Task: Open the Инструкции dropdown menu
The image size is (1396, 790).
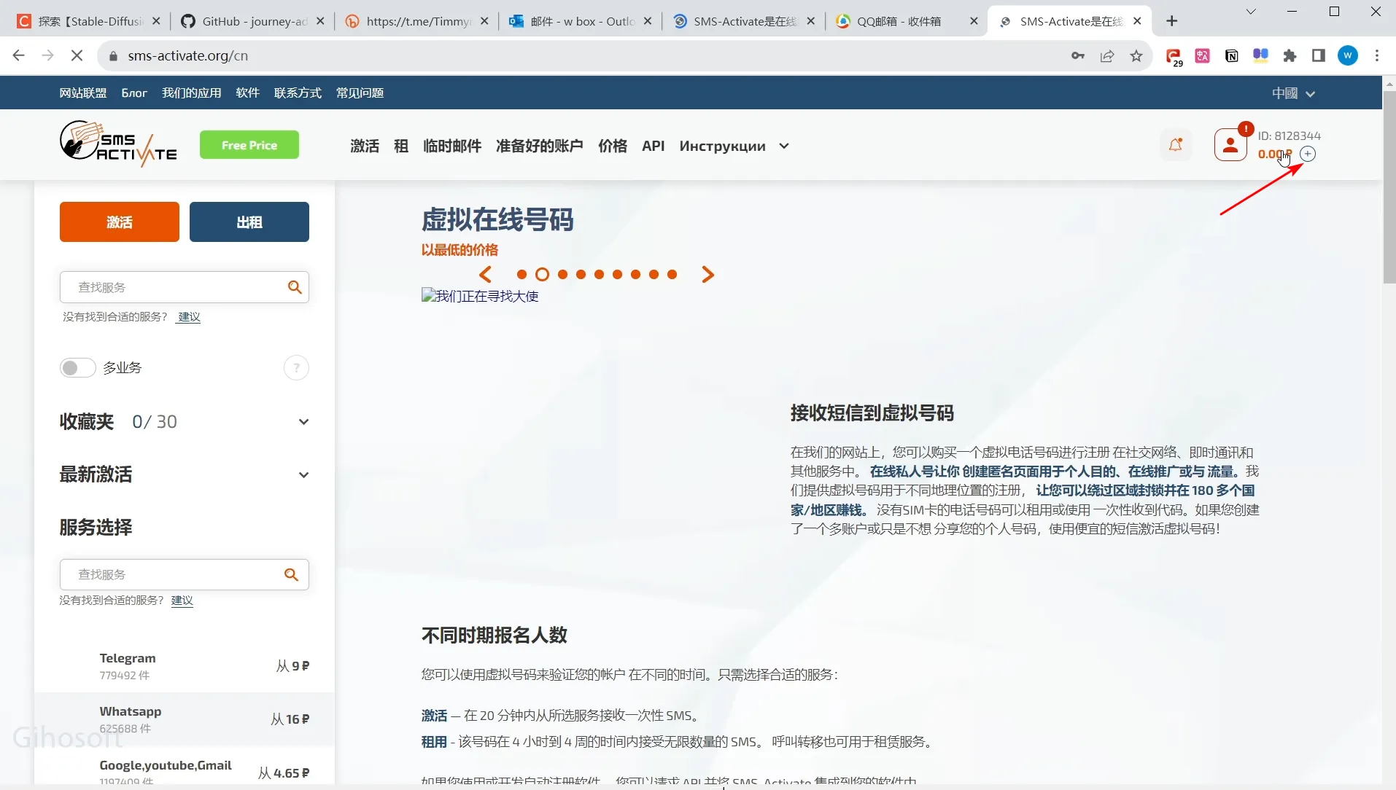Action: click(x=734, y=146)
